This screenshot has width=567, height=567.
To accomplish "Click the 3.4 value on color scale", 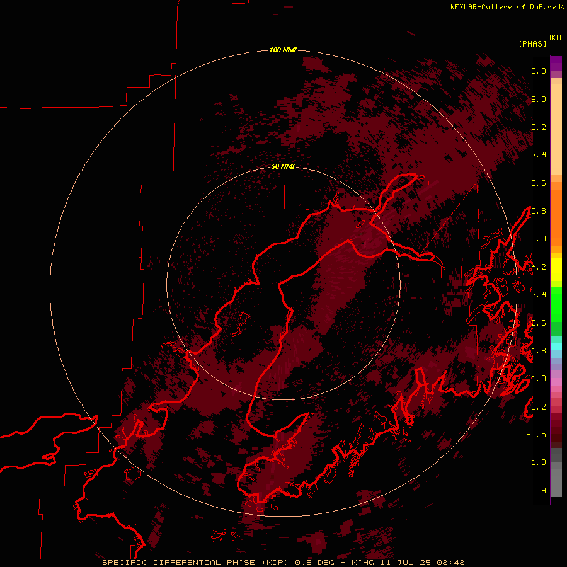I will (x=539, y=295).
